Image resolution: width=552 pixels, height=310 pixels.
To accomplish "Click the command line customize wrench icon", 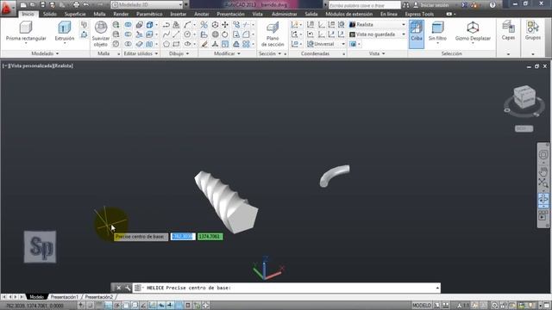I will (x=128, y=288).
